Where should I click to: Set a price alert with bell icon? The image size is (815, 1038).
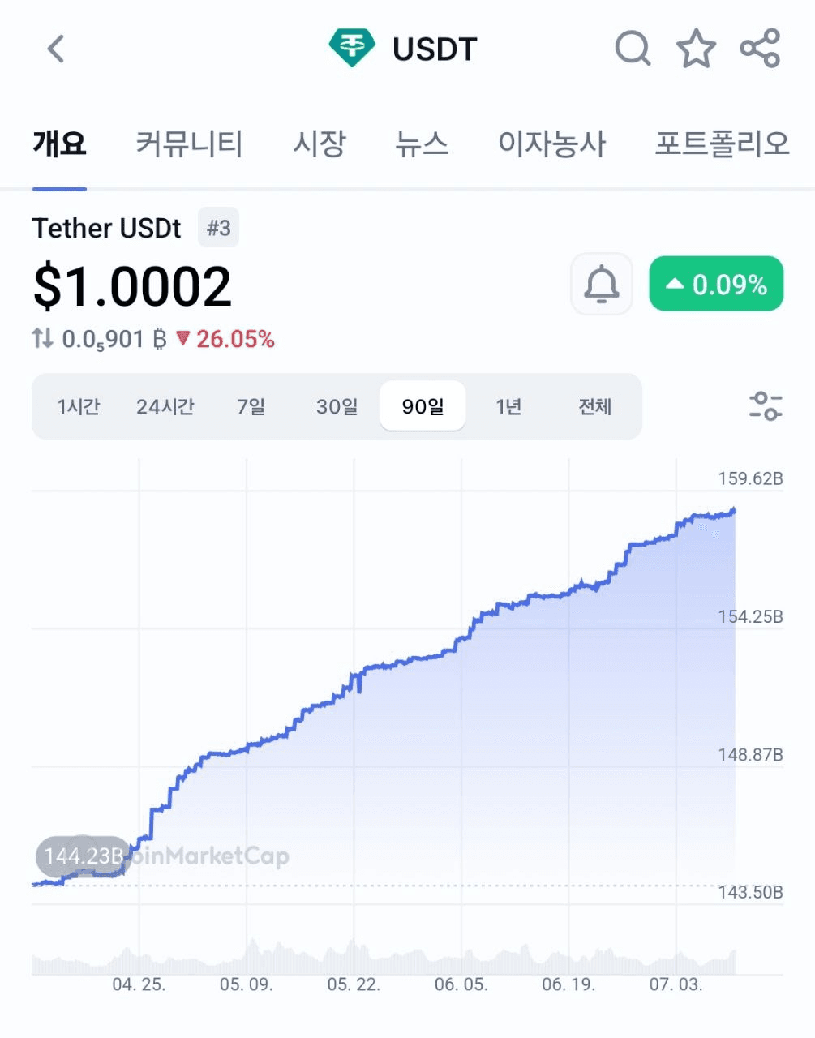[601, 284]
